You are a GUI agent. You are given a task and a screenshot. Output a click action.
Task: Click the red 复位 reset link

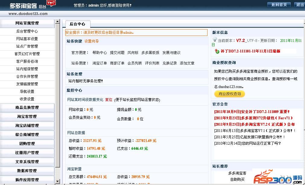pos(109,100)
